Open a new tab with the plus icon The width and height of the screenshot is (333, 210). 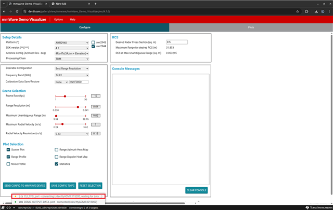(96, 4)
